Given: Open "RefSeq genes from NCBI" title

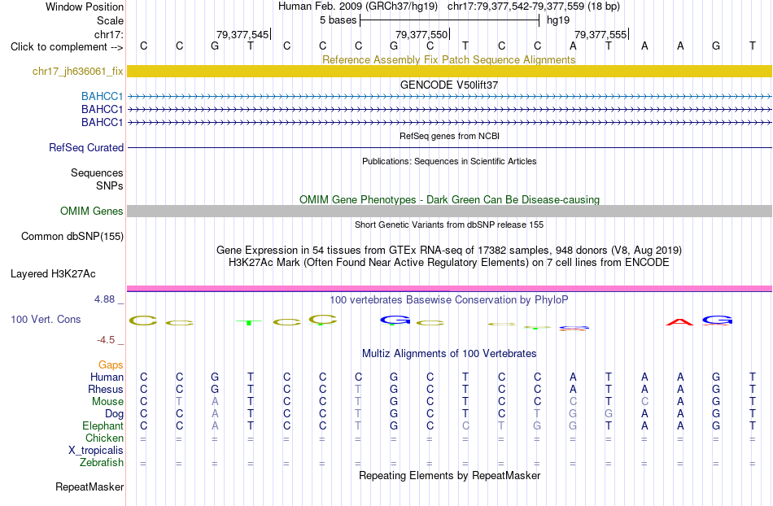Looking at the screenshot, I should 449,136.
